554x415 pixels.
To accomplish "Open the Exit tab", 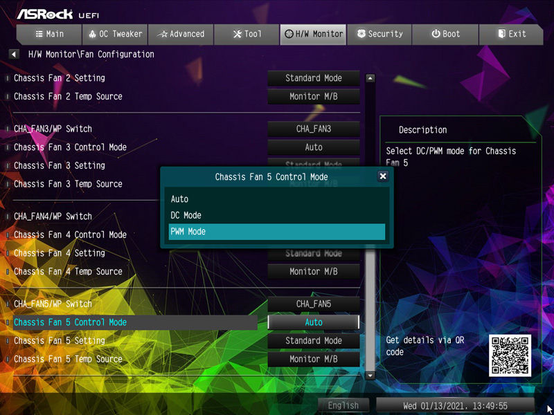I will [x=511, y=34].
